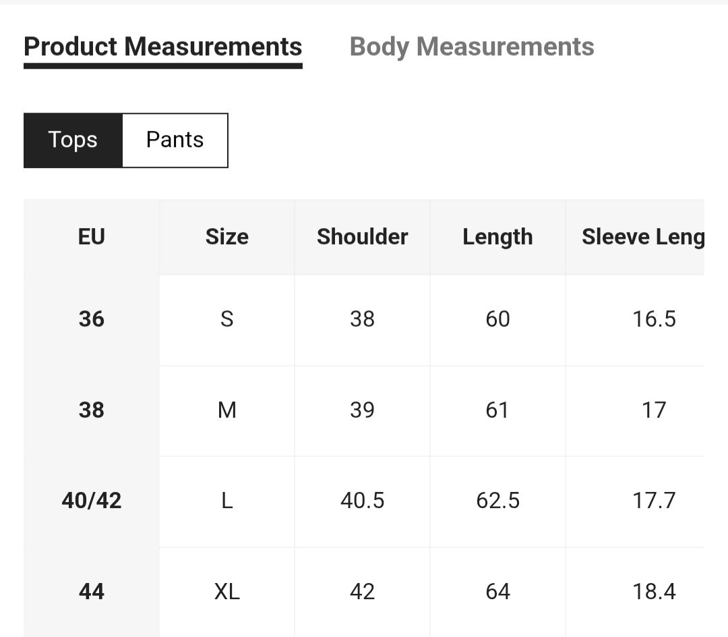
Task: Click the size XL cell
Action: pos(226,592)
